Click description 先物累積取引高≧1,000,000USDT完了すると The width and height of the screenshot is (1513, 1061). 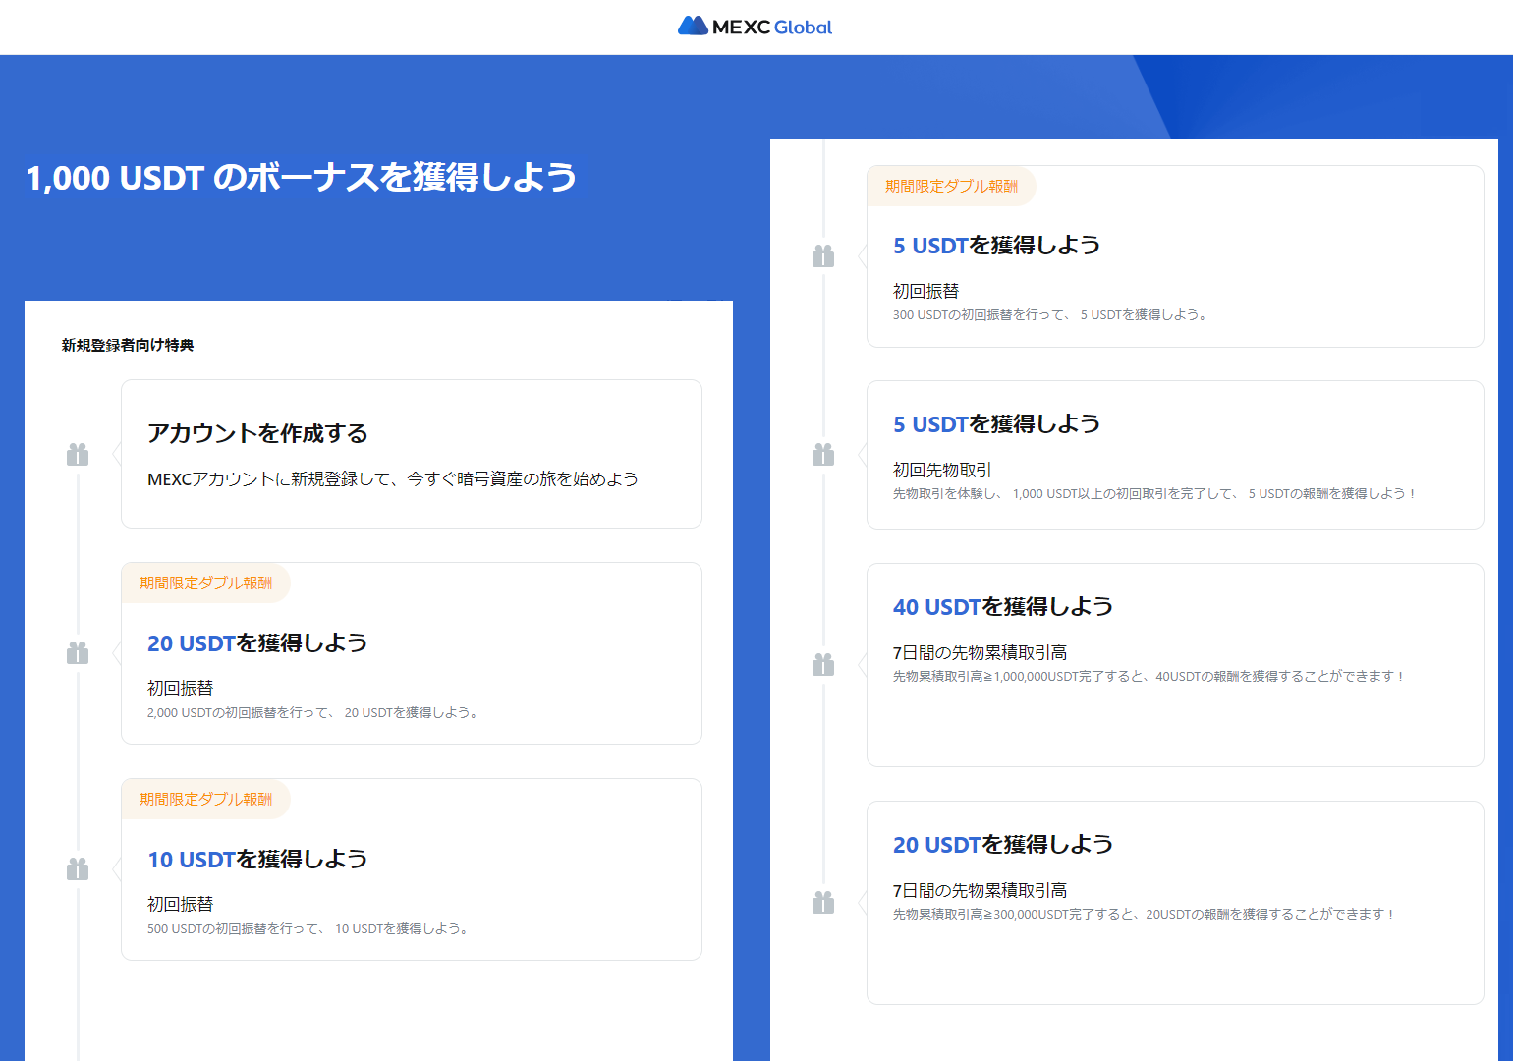point(1149,676)
